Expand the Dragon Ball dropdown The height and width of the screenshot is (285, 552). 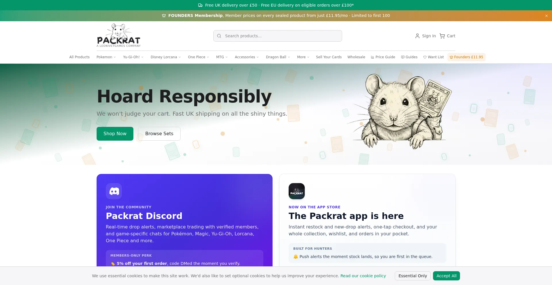tap(278, 57)
